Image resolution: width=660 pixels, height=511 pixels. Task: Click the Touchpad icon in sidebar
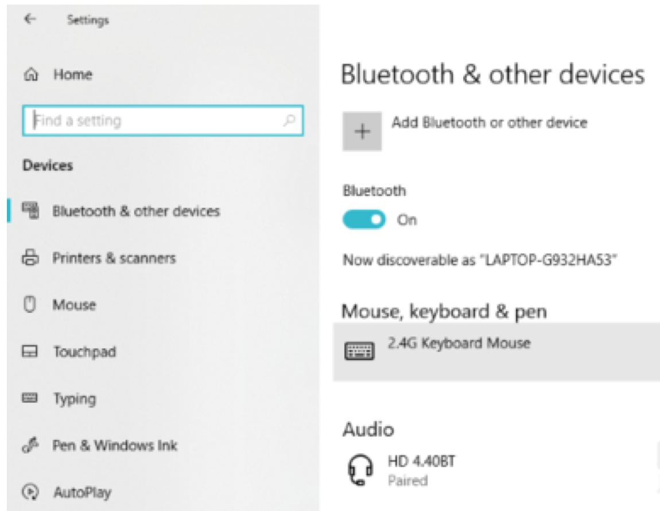[30, 351]
